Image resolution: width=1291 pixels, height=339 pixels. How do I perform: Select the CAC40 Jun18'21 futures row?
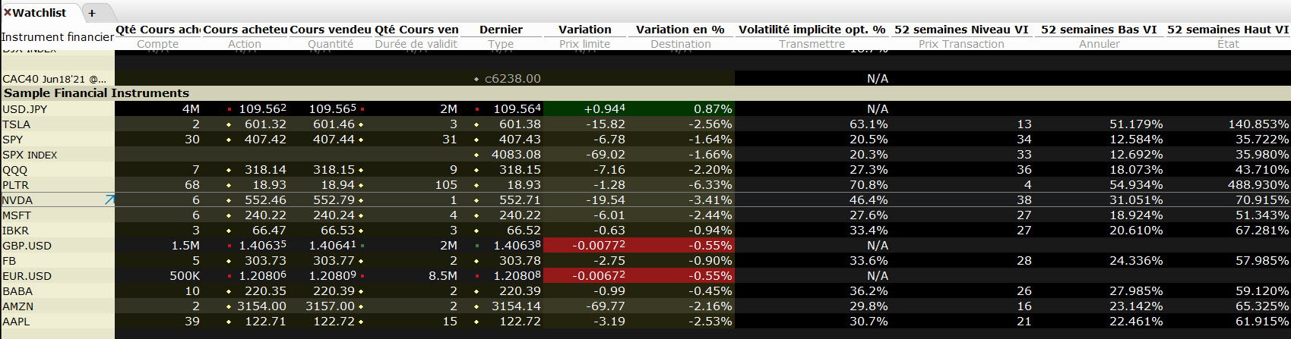click(55, 79)
